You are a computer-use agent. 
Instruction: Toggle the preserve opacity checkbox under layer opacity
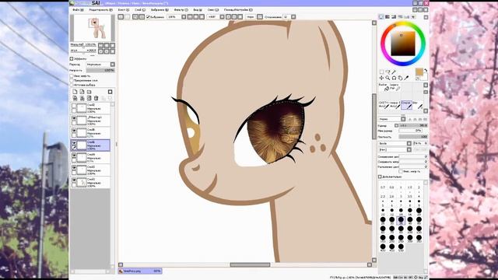tap(72, 76)
